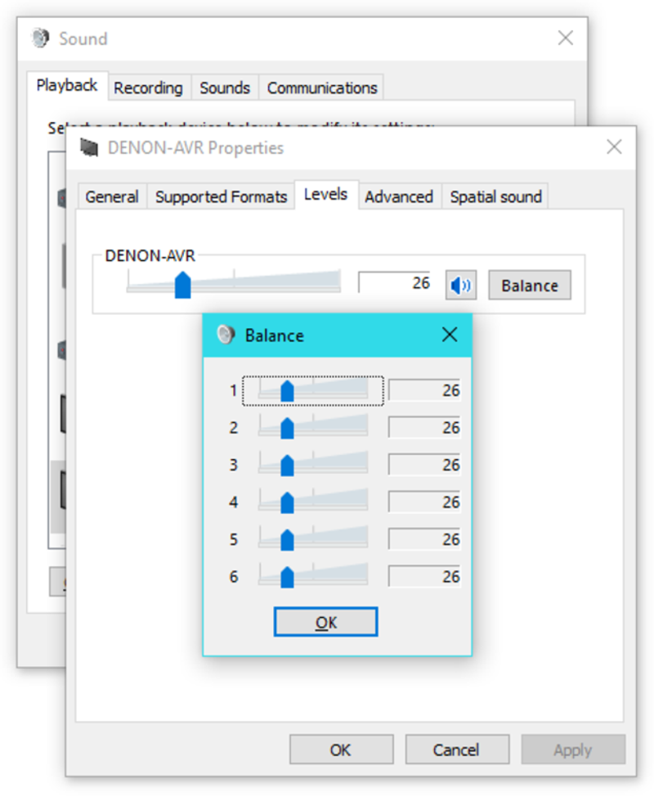Click OK in DENON-AVR Properties

click(x=341, y=750)
